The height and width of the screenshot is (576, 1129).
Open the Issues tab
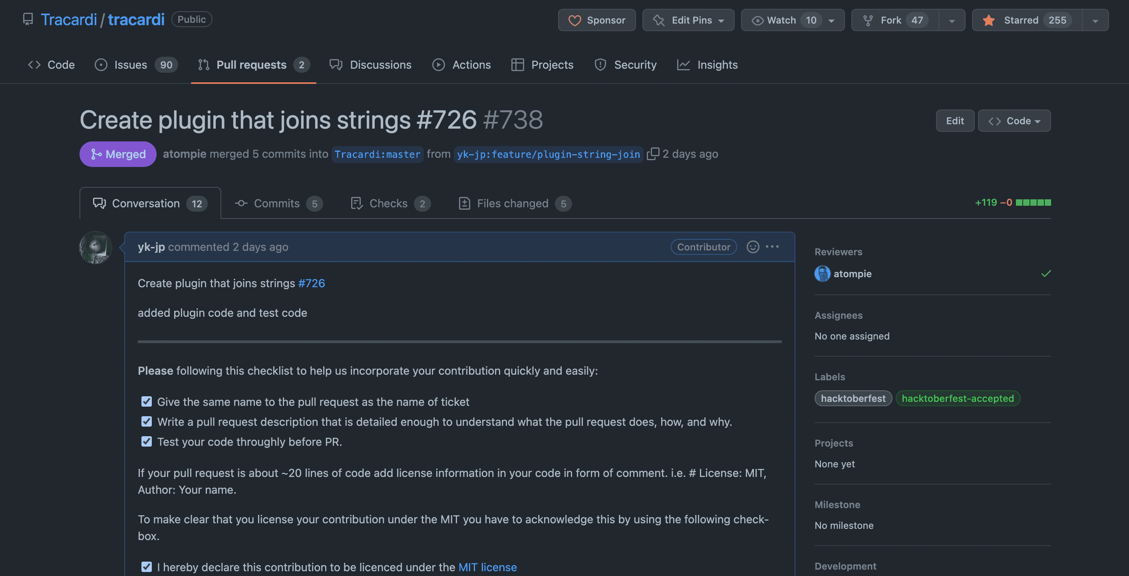coord(136,65)
